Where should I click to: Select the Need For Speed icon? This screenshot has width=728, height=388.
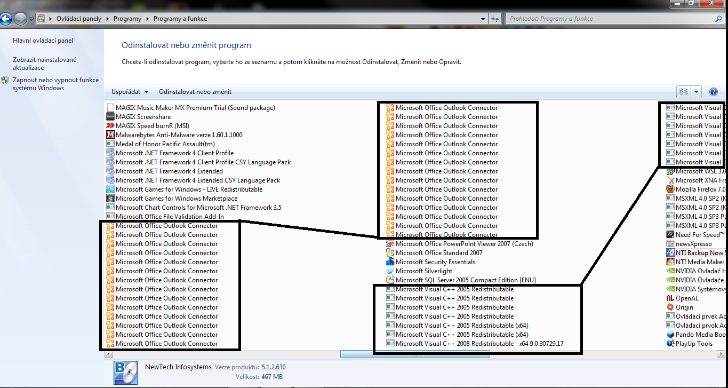(x=670, y=235)
